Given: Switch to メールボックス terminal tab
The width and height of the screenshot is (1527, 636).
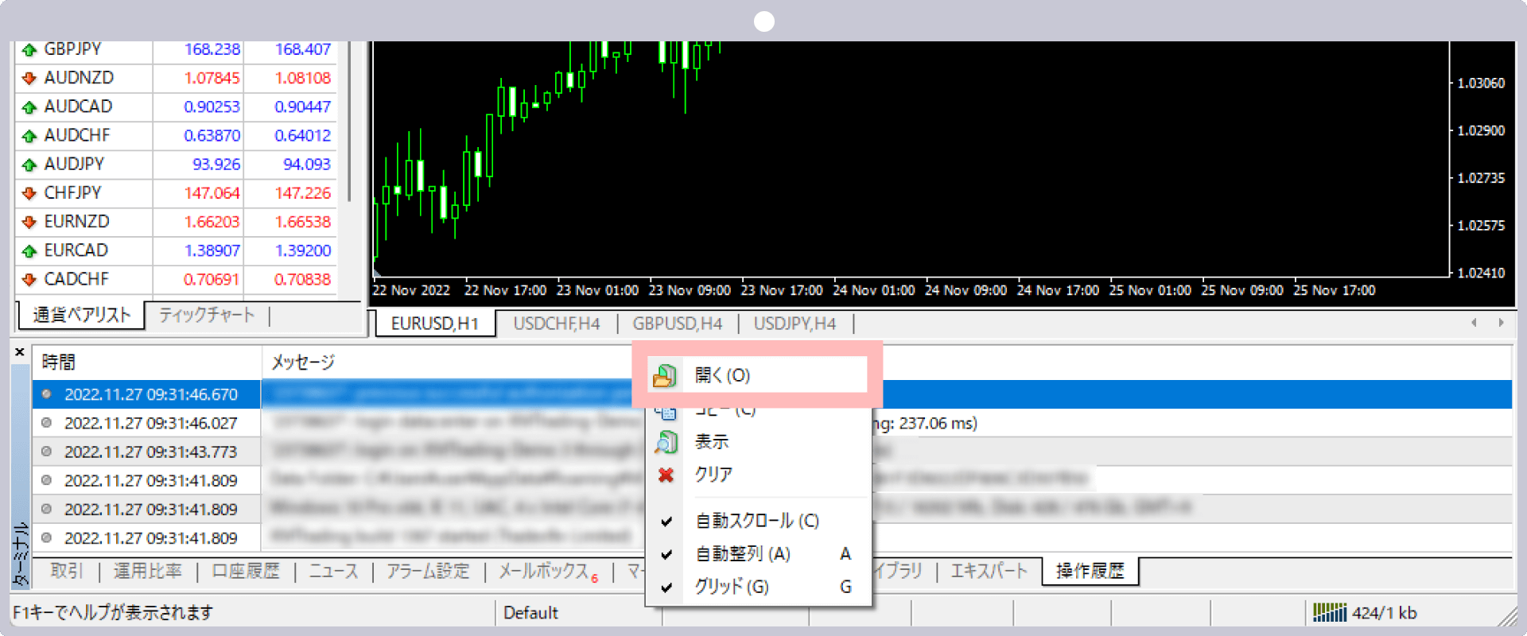Looking at the screenshot, I should pos(548,571).
